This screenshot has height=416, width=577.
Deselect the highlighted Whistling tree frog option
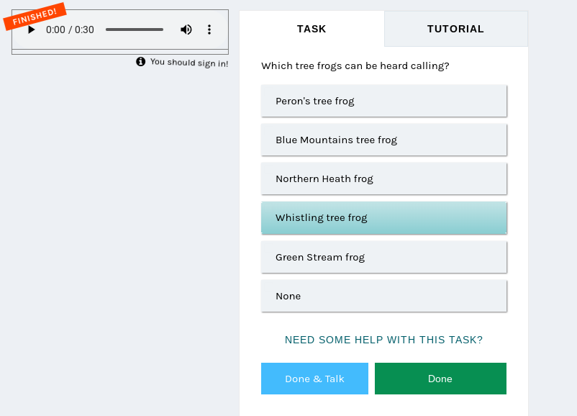click(x=383, y=217)
